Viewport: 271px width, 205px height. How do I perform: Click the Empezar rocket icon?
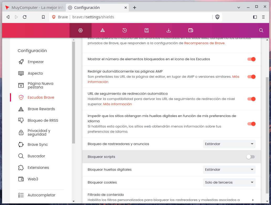21,62
